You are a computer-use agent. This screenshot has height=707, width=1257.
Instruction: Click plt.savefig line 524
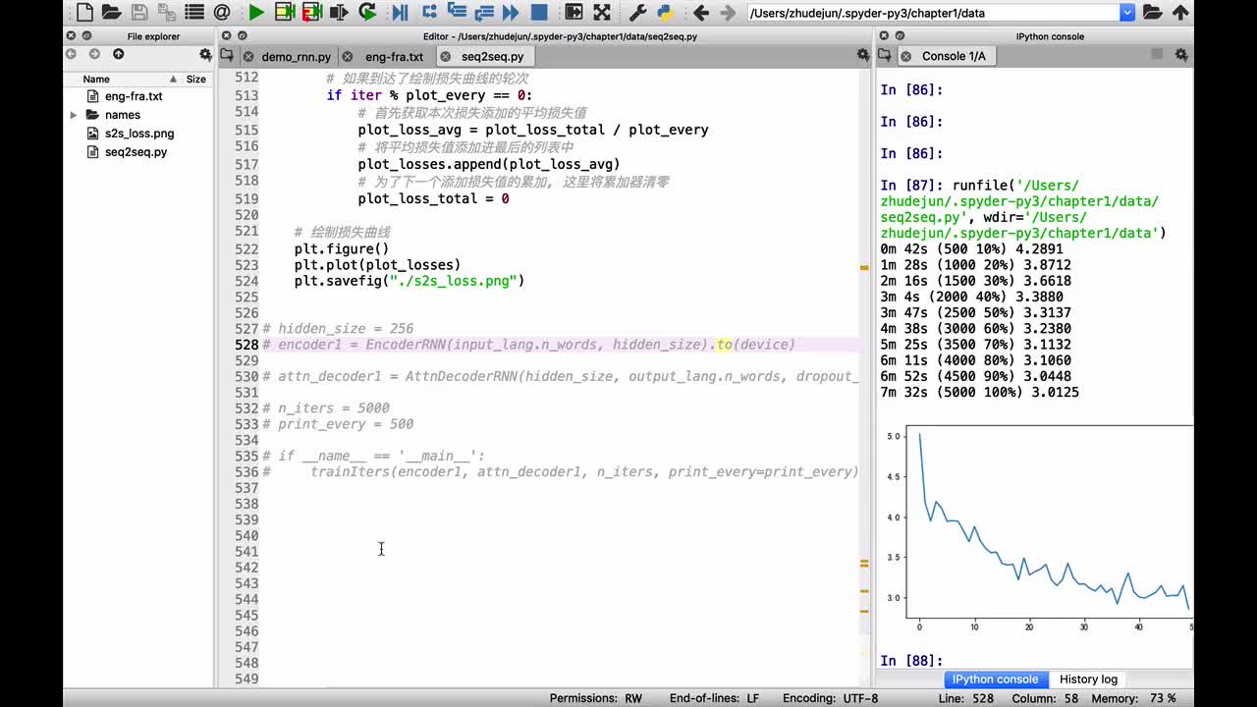coord(410,281)
